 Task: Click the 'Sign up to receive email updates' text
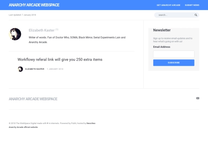click(173, 40)
